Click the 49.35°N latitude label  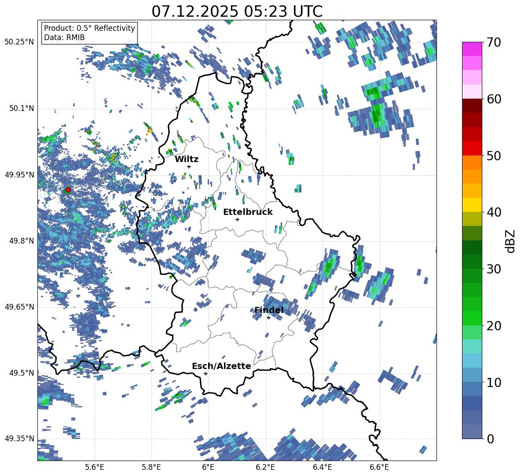tap(19, 439)
